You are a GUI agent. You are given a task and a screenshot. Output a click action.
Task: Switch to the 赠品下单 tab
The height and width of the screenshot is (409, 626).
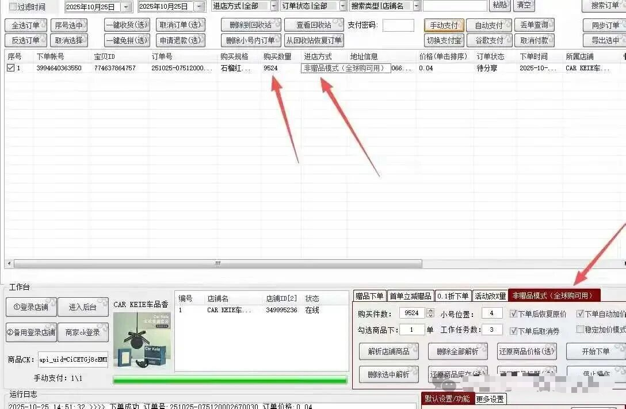[x=369, y=296]
